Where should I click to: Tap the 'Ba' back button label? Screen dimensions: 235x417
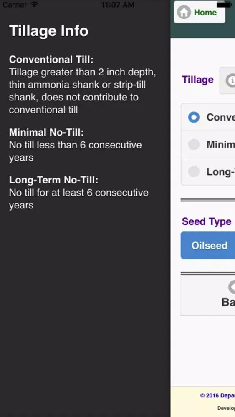(x=228, y=302)
